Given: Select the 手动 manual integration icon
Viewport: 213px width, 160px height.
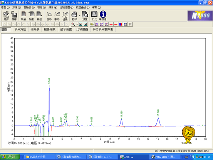Looking at the screenshot, I should [x=57, y=16].
